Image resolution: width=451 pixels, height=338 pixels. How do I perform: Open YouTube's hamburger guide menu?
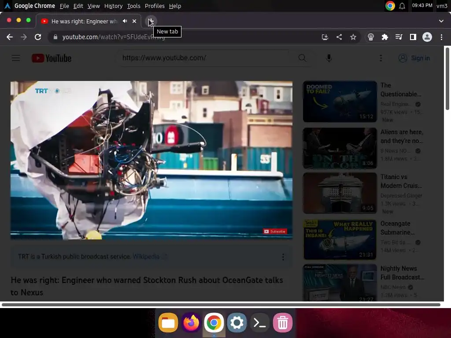pyautogui.click(x=16, y=58)
